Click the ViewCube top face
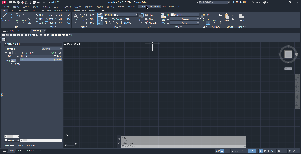Image resolution: width=301 pixels, height=154 pixels. pos(288,55)
